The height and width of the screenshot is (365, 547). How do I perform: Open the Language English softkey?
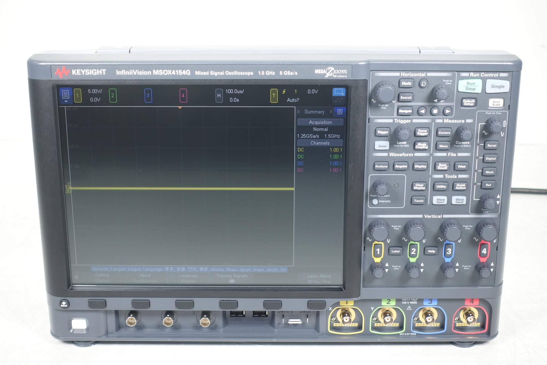(188, 278)
